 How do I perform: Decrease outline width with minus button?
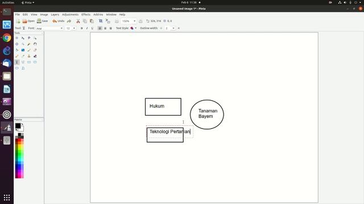pyautogui.click(x=161, y=28)
